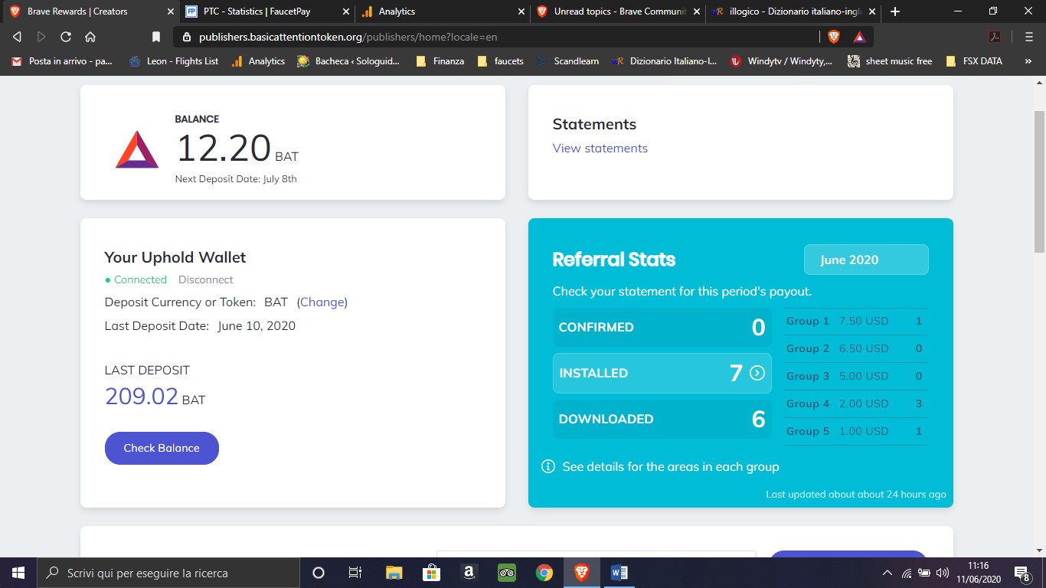Open the Windytv / Windyty bookmark
1046x588 pixels.
coord(782,61)
